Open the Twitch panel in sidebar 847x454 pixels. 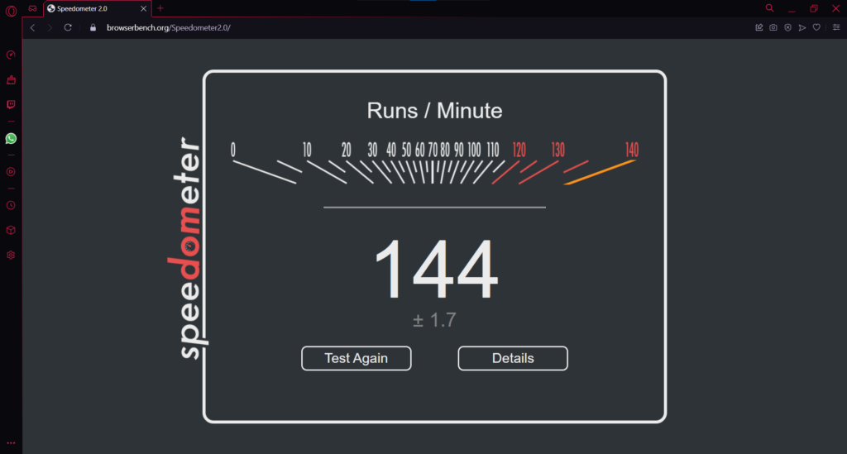(x=11, y=104)
